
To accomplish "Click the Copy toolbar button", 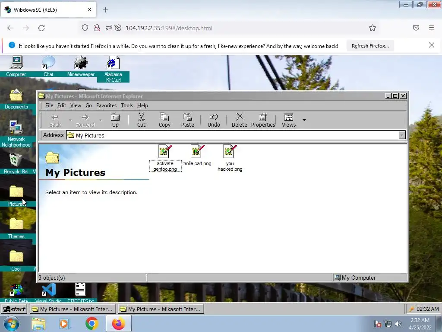I will pos(164,120).
